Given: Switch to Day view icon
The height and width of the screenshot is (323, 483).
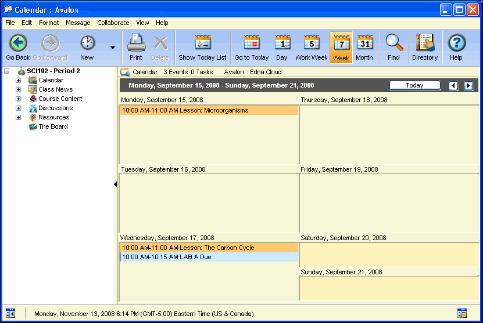Looking at the screenshot, I should click(282, 43).
